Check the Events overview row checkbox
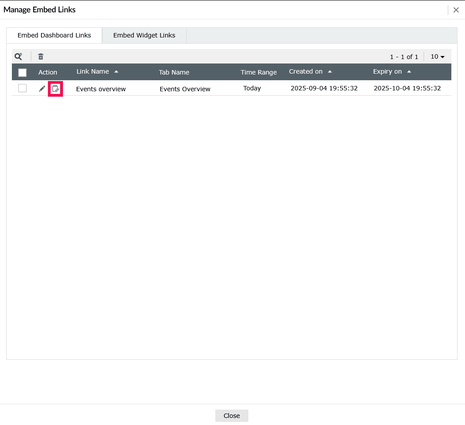Viewport: 465px width, 425px height. pos(22,88)
